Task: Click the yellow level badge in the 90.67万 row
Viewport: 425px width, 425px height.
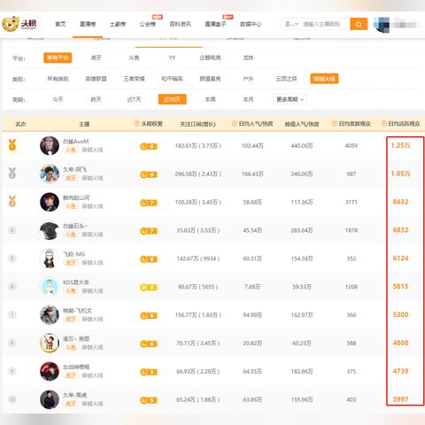Action: [x=149, y=287]
